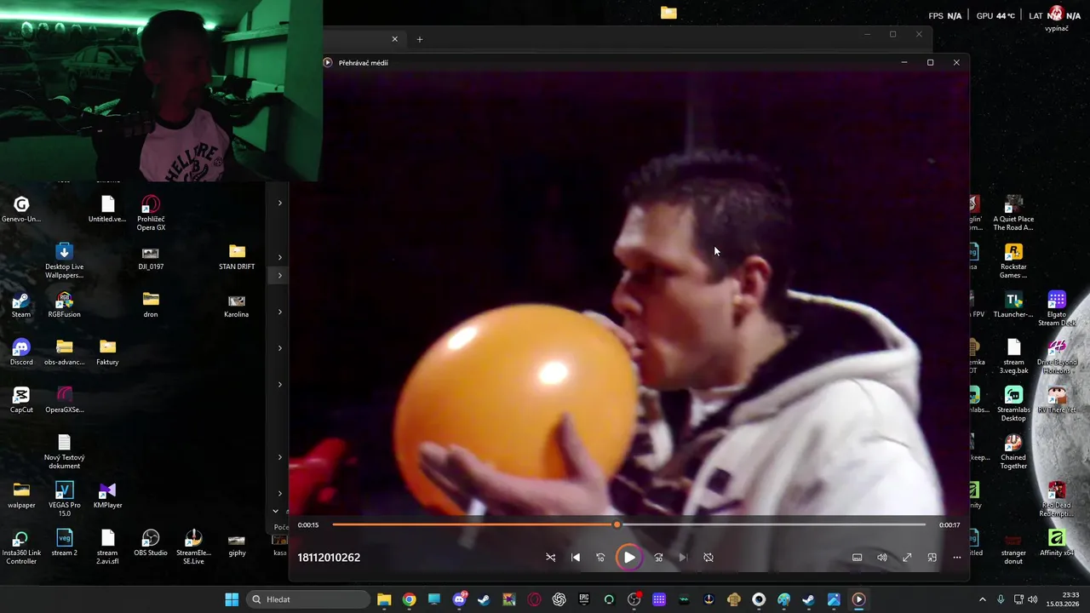Launch Discord from desktop
This screenshot has width=1090, height=613.
pos(21,352)
